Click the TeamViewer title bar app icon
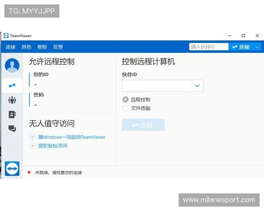264x211 pixels. pyautogui.click(x=6, y=36)
